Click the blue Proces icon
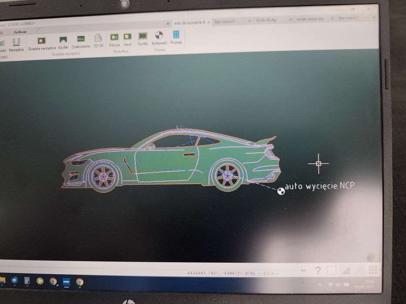The width and height of the screenshot is (406, 304). pos(176,37)
